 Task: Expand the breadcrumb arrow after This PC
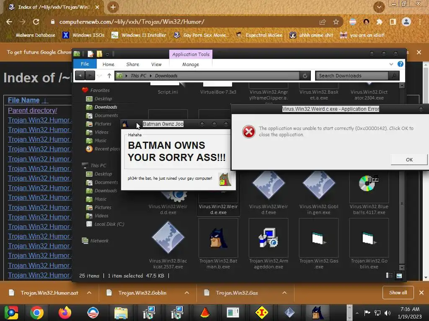[151, 76]
